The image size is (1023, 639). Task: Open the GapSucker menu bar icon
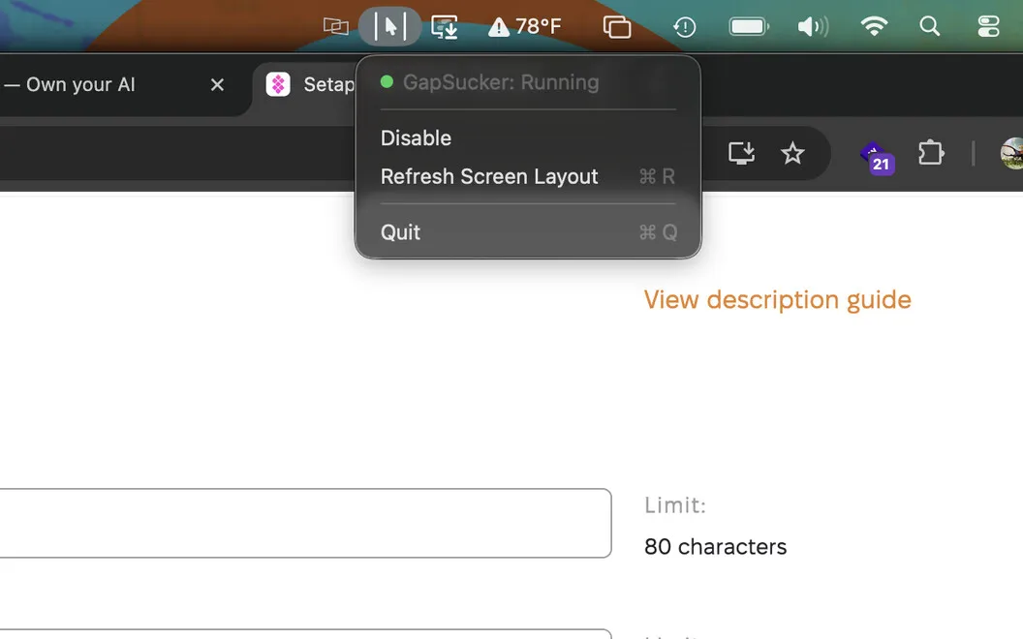point(390,27)
